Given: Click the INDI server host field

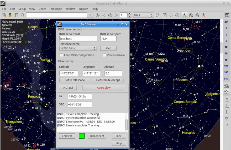Looking at the screenshot, I should (78, 39).
